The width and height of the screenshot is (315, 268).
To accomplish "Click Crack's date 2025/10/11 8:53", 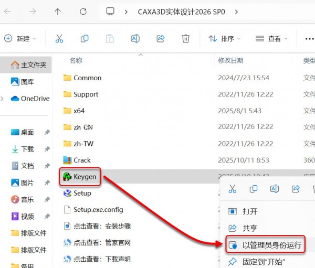I will [x=244, y=160].
